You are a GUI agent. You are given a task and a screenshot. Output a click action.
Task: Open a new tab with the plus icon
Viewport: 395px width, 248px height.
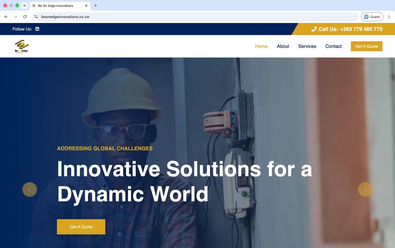click(x=96, y=6)
